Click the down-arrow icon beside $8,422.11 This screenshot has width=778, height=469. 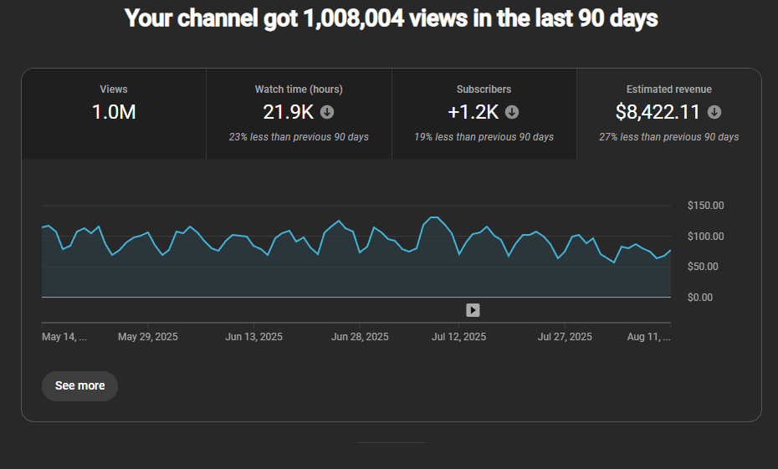(714, 112)
